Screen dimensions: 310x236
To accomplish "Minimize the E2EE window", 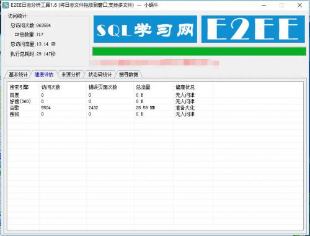I will coord(264,6).
